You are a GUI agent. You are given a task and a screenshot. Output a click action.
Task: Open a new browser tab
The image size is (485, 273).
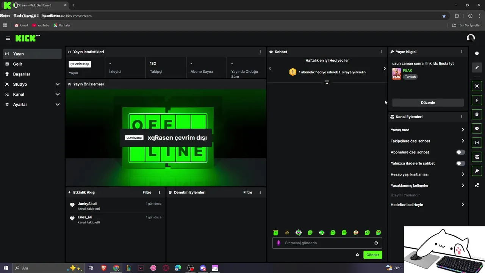(x=74, y=5)
